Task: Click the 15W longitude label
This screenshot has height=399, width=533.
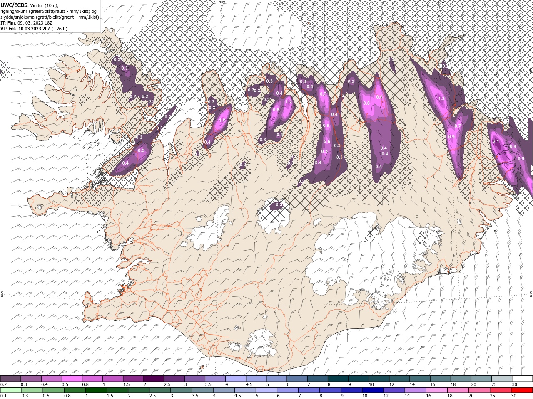Action: tap(441, 2)
